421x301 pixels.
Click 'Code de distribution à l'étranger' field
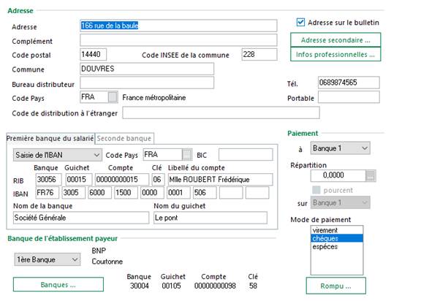[x=221, y=113]
